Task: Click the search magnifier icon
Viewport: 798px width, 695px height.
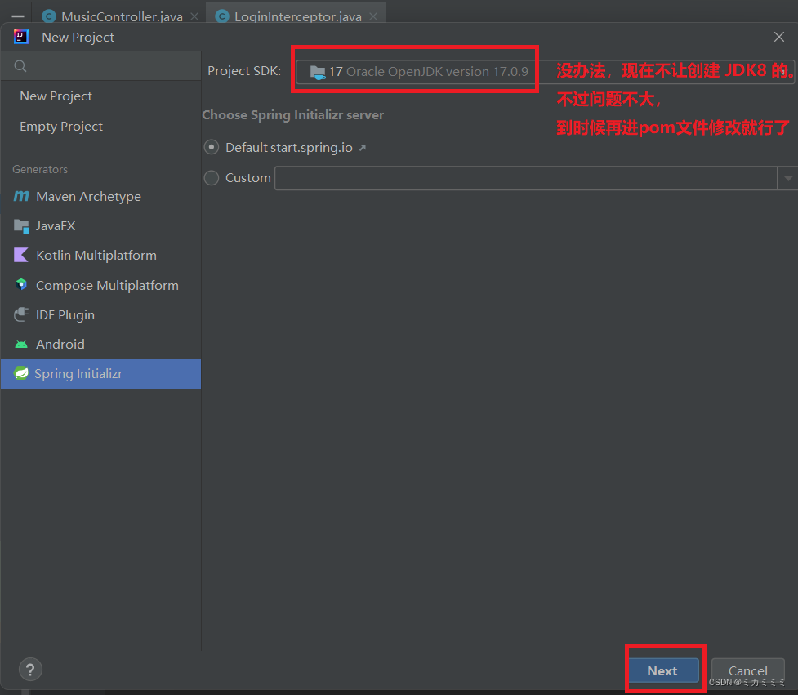Action: (20, 66)
